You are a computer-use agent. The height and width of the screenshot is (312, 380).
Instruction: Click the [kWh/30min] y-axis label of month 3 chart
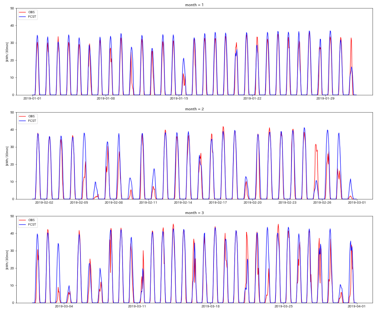7,260
